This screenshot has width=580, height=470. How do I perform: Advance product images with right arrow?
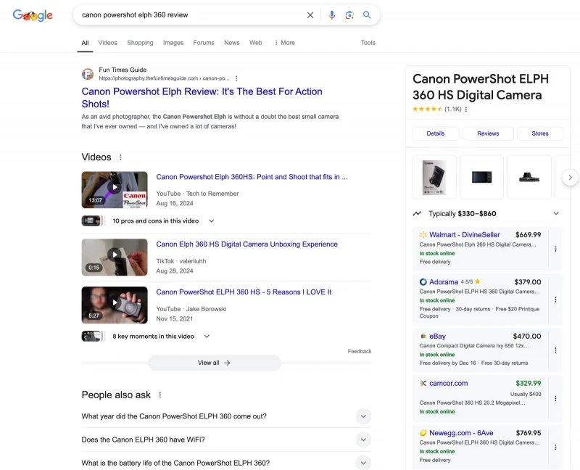570,177
